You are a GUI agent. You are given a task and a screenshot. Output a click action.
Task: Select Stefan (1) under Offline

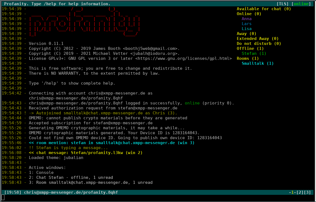pos(254,53)
